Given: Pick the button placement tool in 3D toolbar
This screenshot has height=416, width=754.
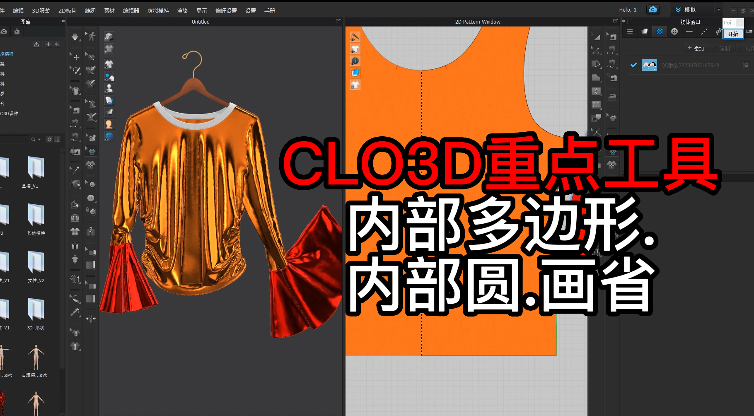Looking at the screenshot, I should pyautogui.click(x=91, y=198).
